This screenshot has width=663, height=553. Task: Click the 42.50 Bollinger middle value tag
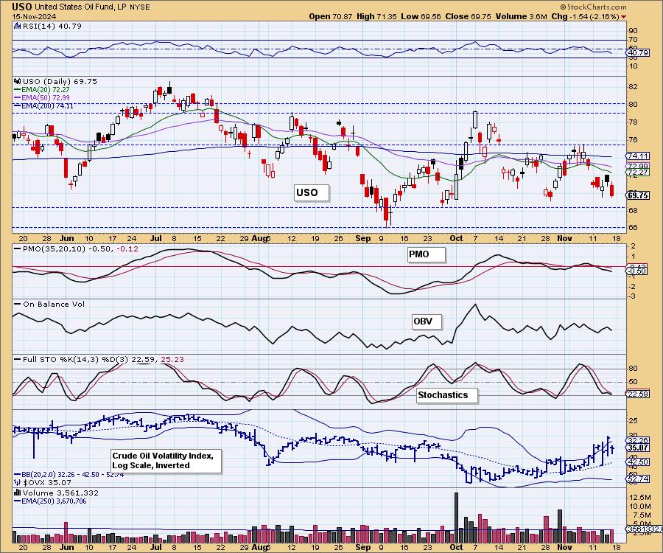(638, 462)
